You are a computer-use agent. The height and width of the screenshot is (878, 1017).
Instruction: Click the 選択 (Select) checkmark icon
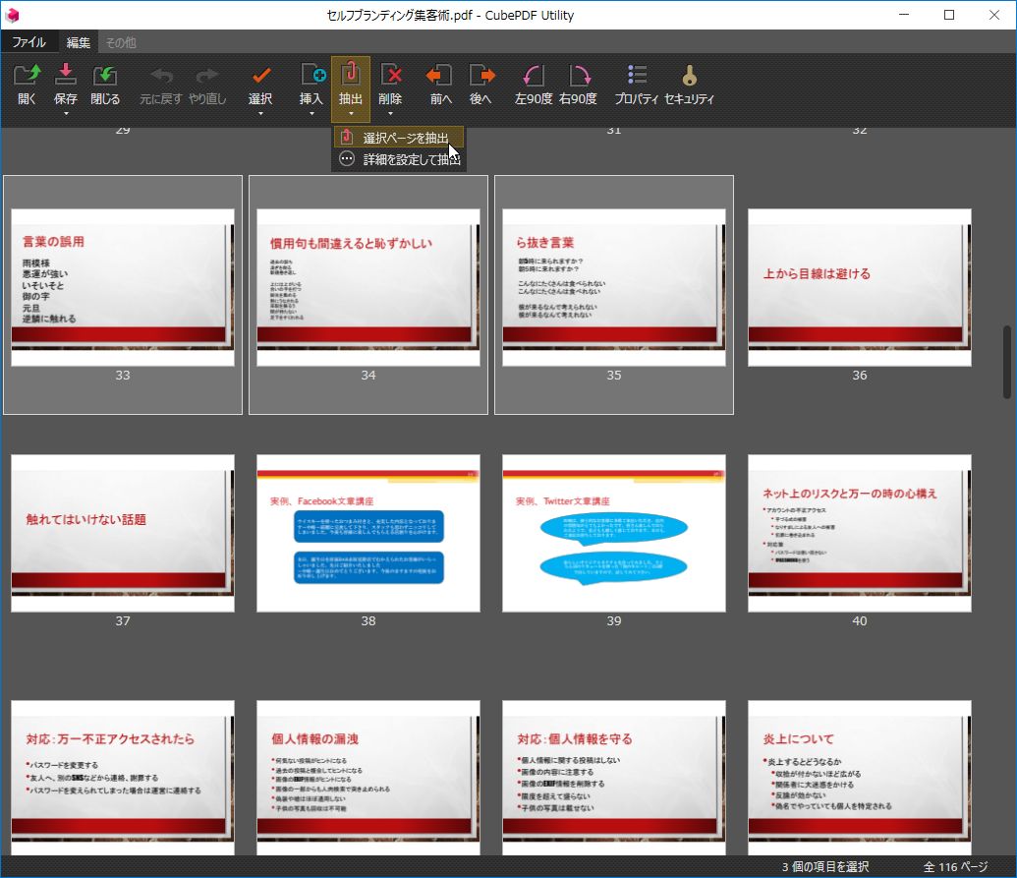tap(260, 76)
